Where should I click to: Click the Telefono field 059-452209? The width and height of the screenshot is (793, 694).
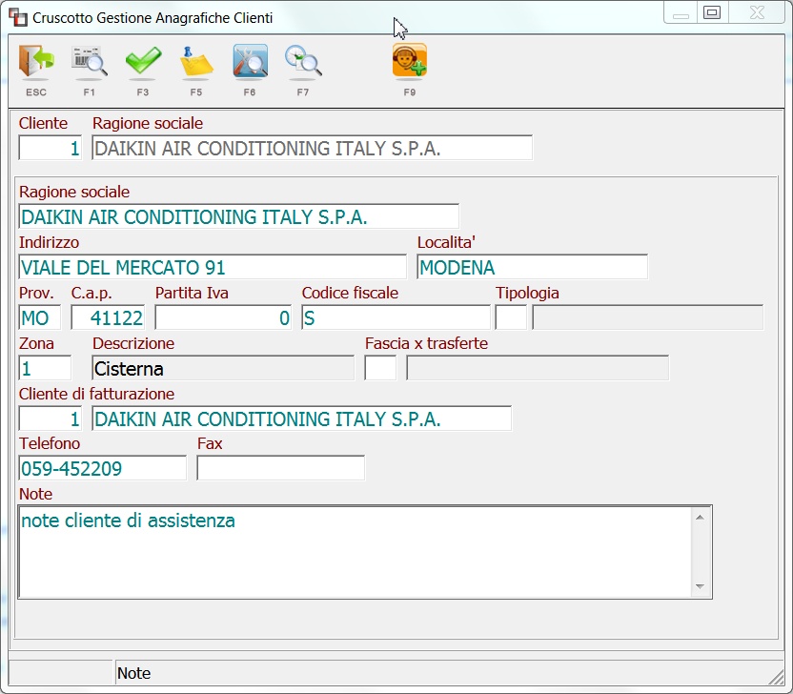click(103, 468)
